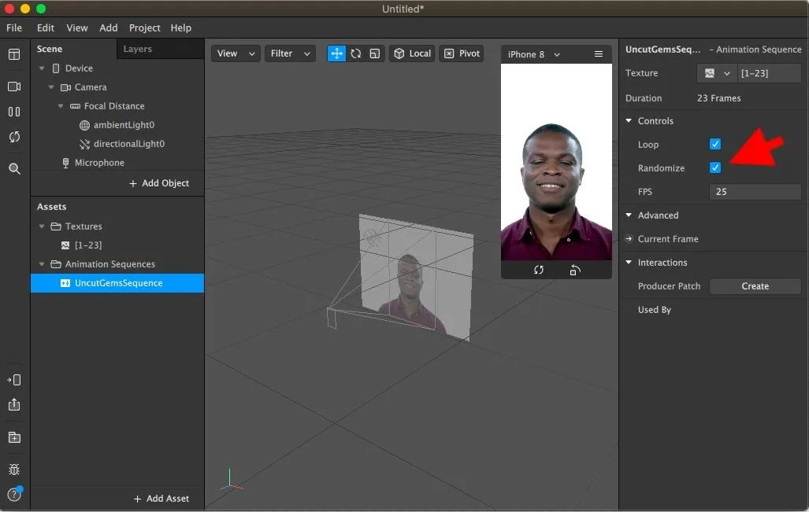Open the File menu

14,28
